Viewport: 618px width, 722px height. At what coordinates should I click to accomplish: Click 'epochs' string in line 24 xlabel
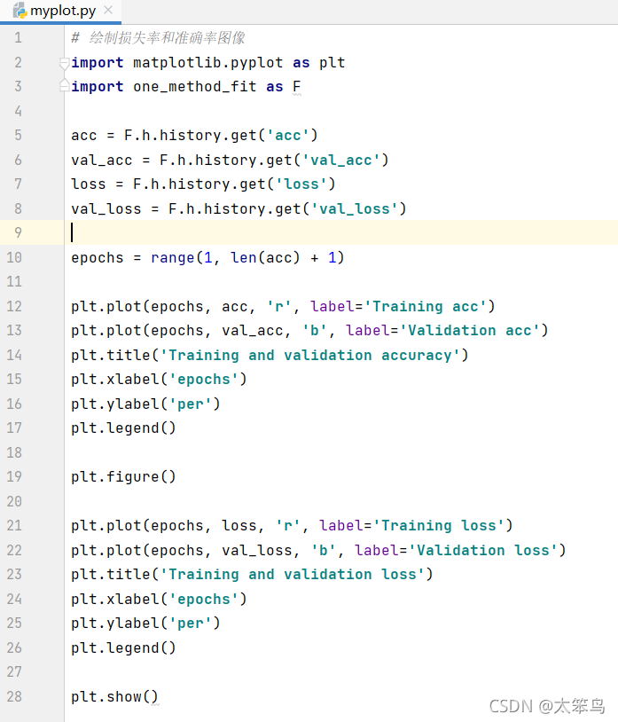pos(203,600)
